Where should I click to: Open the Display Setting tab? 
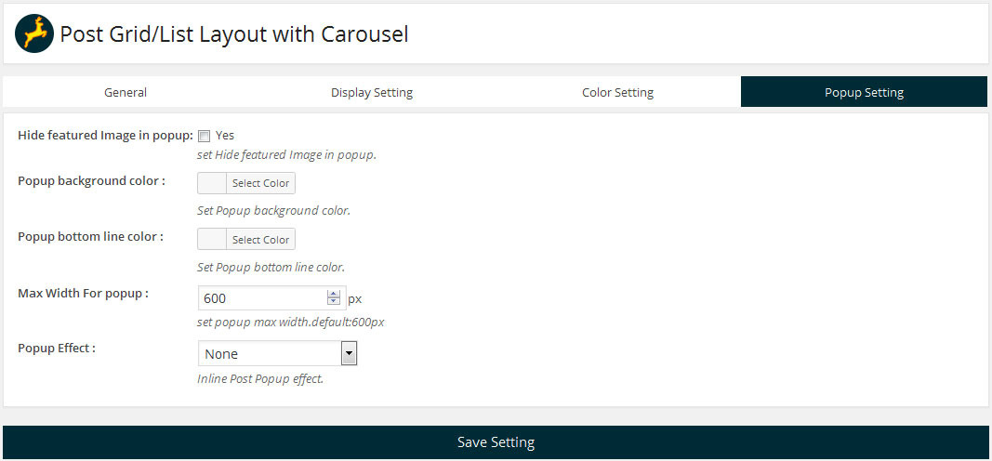tap(372, 92)
